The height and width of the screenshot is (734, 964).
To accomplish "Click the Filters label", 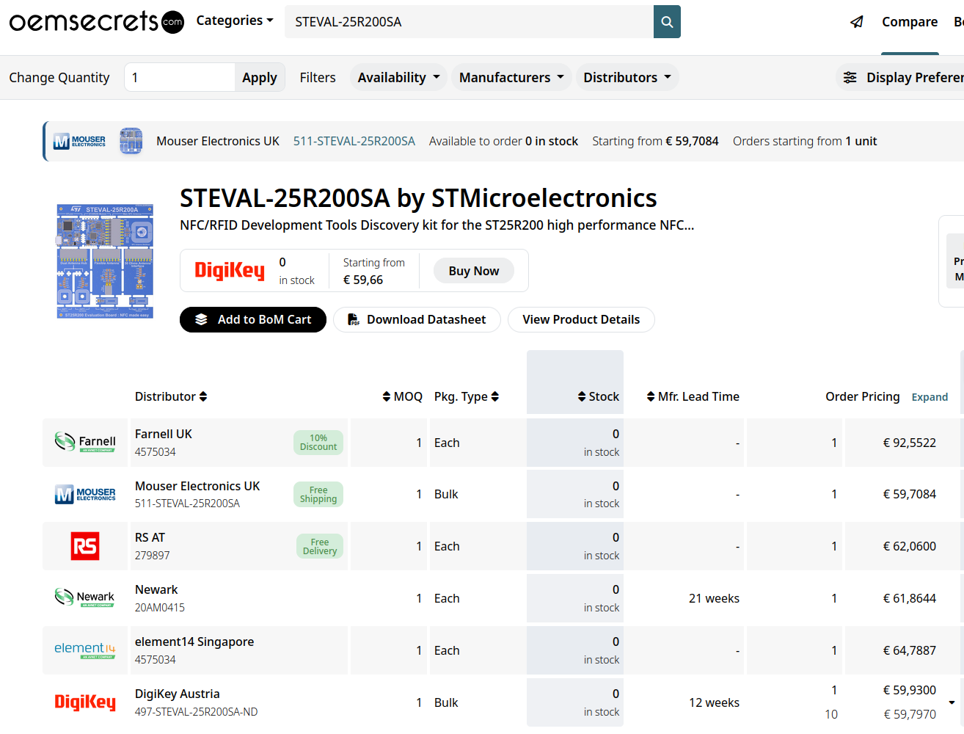I will [318, 77].
